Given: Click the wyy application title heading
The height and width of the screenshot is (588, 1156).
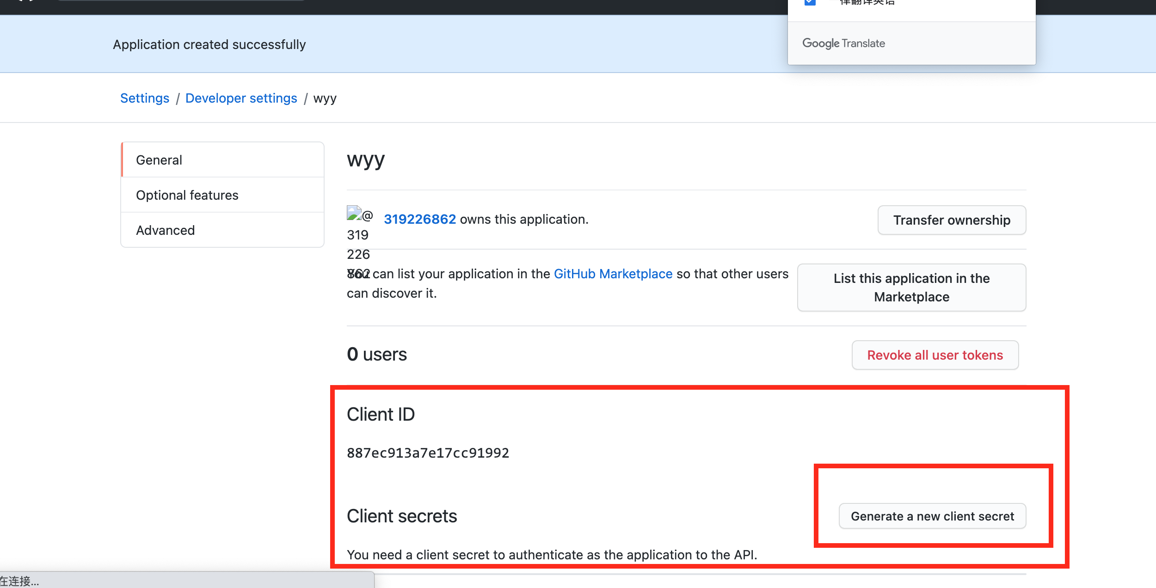Looking at the screenshot, I should pyautogui.click(x=366, y=160).
